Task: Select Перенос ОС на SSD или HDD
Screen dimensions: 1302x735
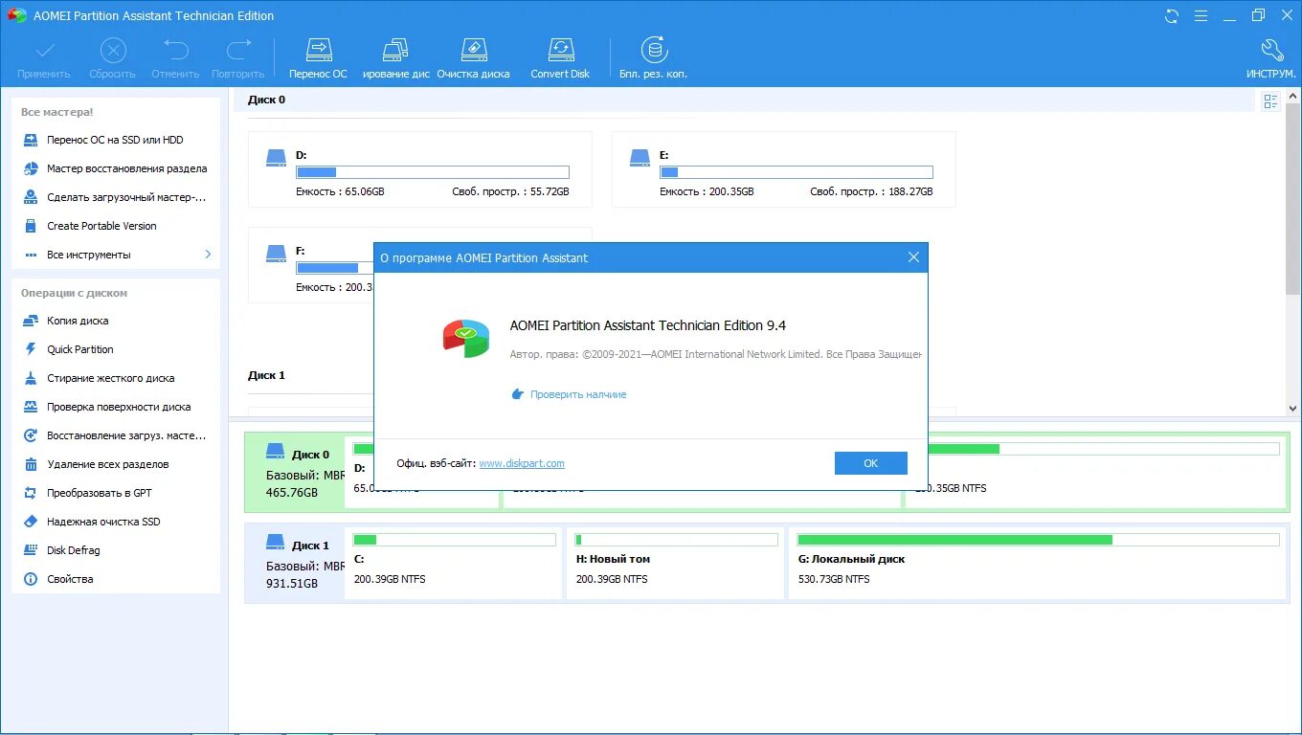Action: (x=116, y=140)
